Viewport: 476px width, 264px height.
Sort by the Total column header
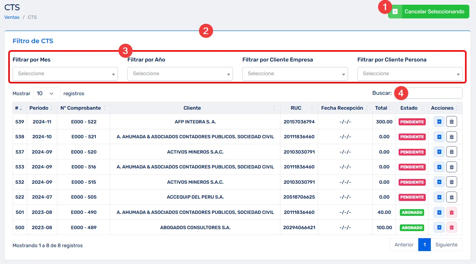[381, 108]
